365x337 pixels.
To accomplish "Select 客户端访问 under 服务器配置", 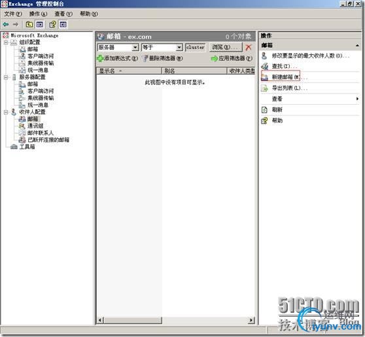I will (41, 91).
